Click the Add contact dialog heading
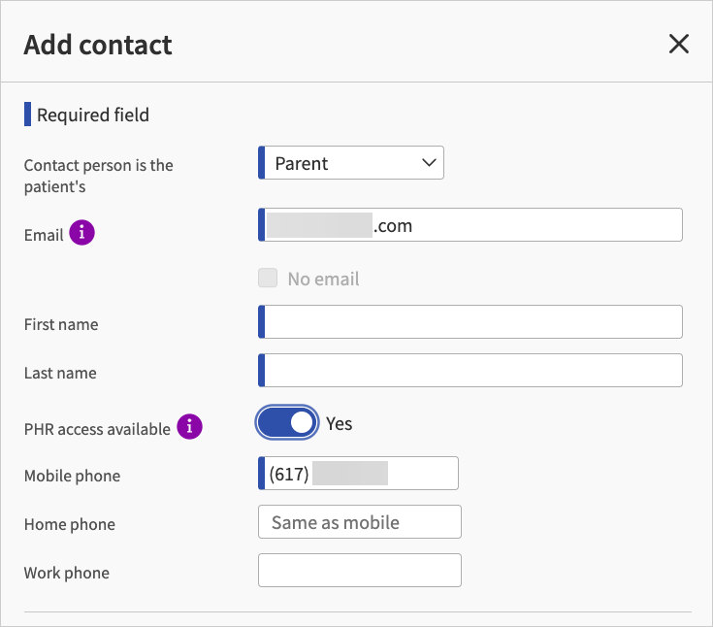713x627 pixels. click(x=98, y=45)
